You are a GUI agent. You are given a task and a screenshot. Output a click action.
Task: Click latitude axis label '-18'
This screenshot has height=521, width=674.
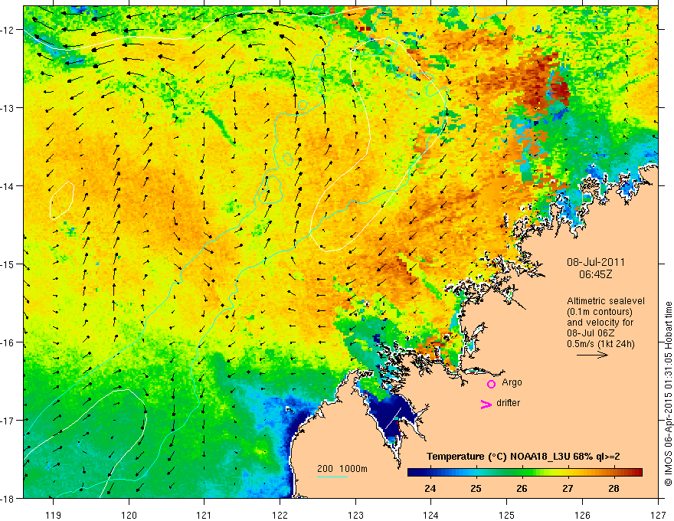(8, 498)
